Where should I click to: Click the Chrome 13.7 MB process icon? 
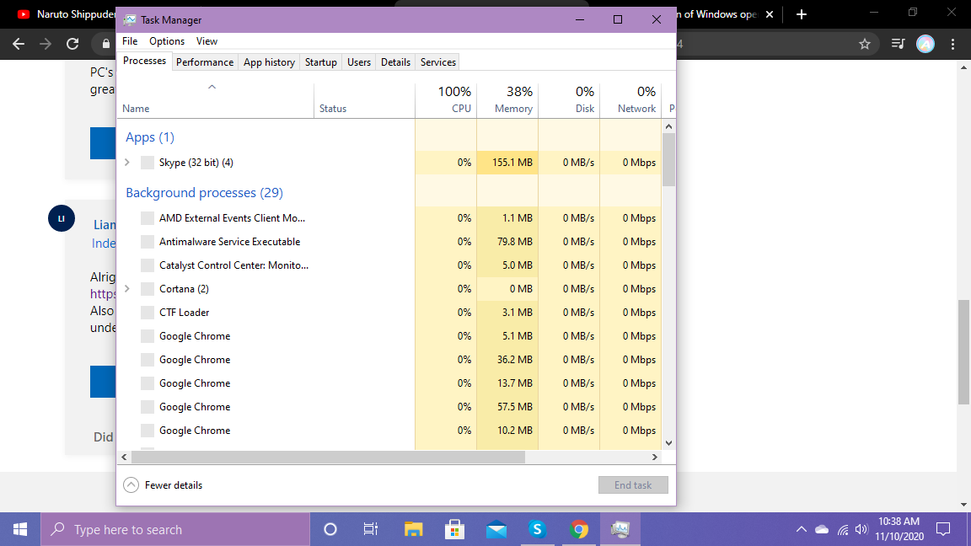click(148, 383)
